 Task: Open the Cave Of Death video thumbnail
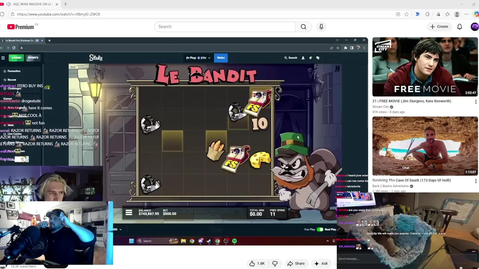tap(425, 146)
